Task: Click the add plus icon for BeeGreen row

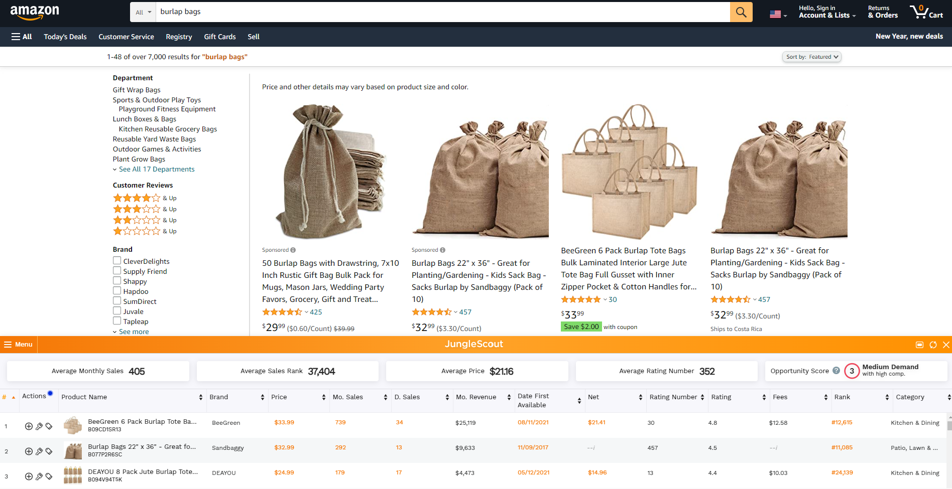Action: point(29,426)
